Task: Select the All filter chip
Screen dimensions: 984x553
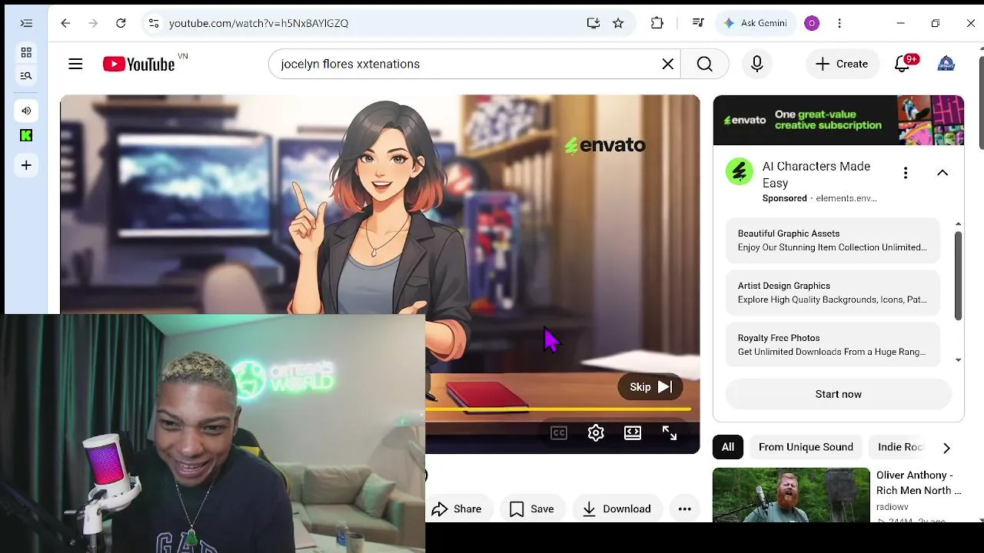Action: point(727,447)
